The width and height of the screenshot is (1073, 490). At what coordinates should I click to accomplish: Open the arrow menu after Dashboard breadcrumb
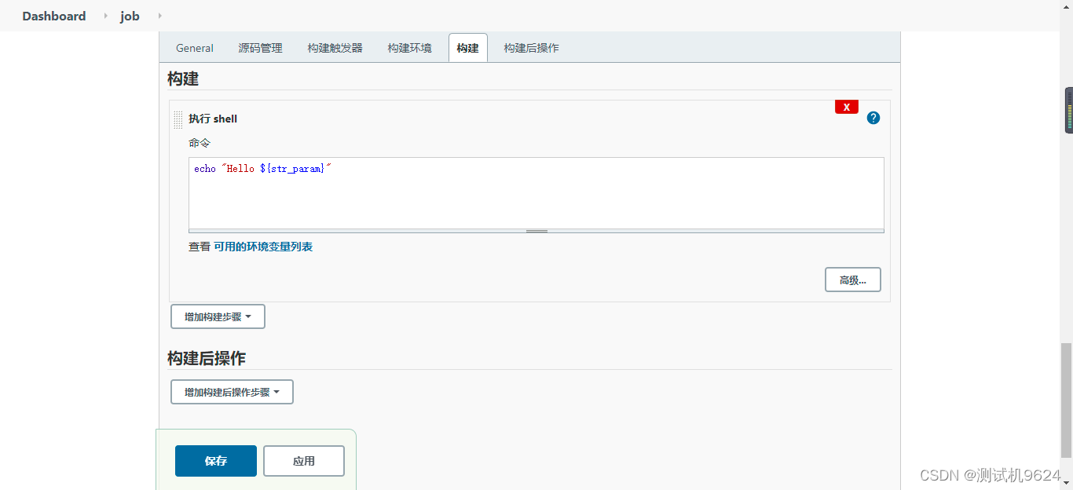pos(105,16)
